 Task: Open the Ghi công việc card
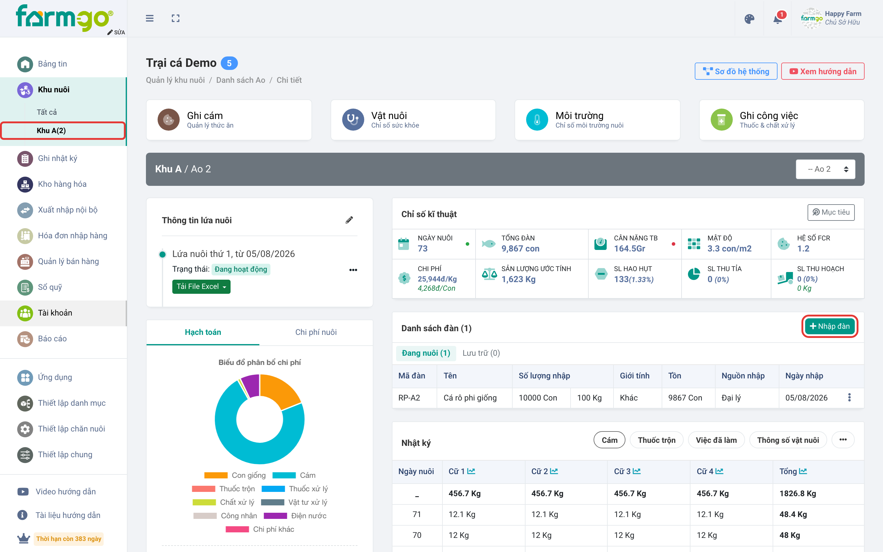782,120
